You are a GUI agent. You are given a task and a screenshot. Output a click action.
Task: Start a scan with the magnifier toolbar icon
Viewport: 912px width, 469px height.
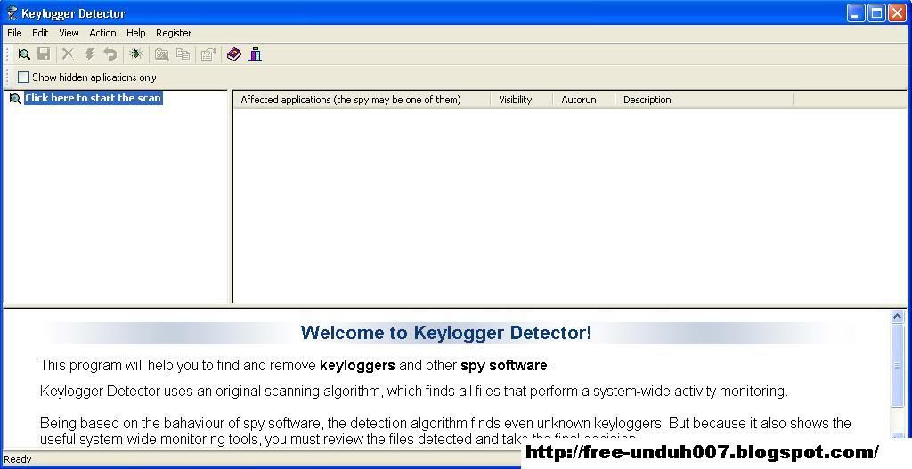(24, 54)
